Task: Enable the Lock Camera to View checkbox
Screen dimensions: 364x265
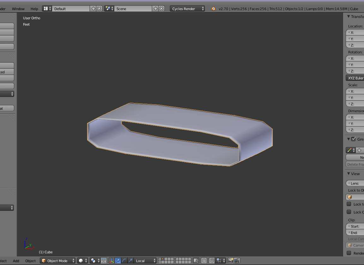Action: (349, 212)
